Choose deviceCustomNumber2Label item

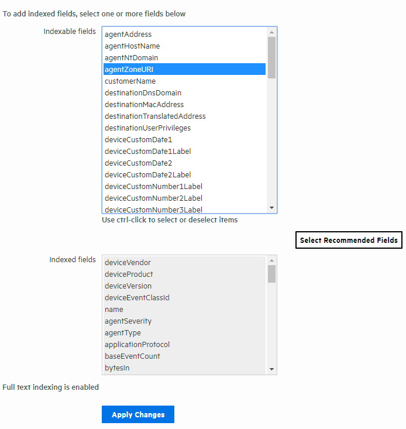tap(153, 198)
